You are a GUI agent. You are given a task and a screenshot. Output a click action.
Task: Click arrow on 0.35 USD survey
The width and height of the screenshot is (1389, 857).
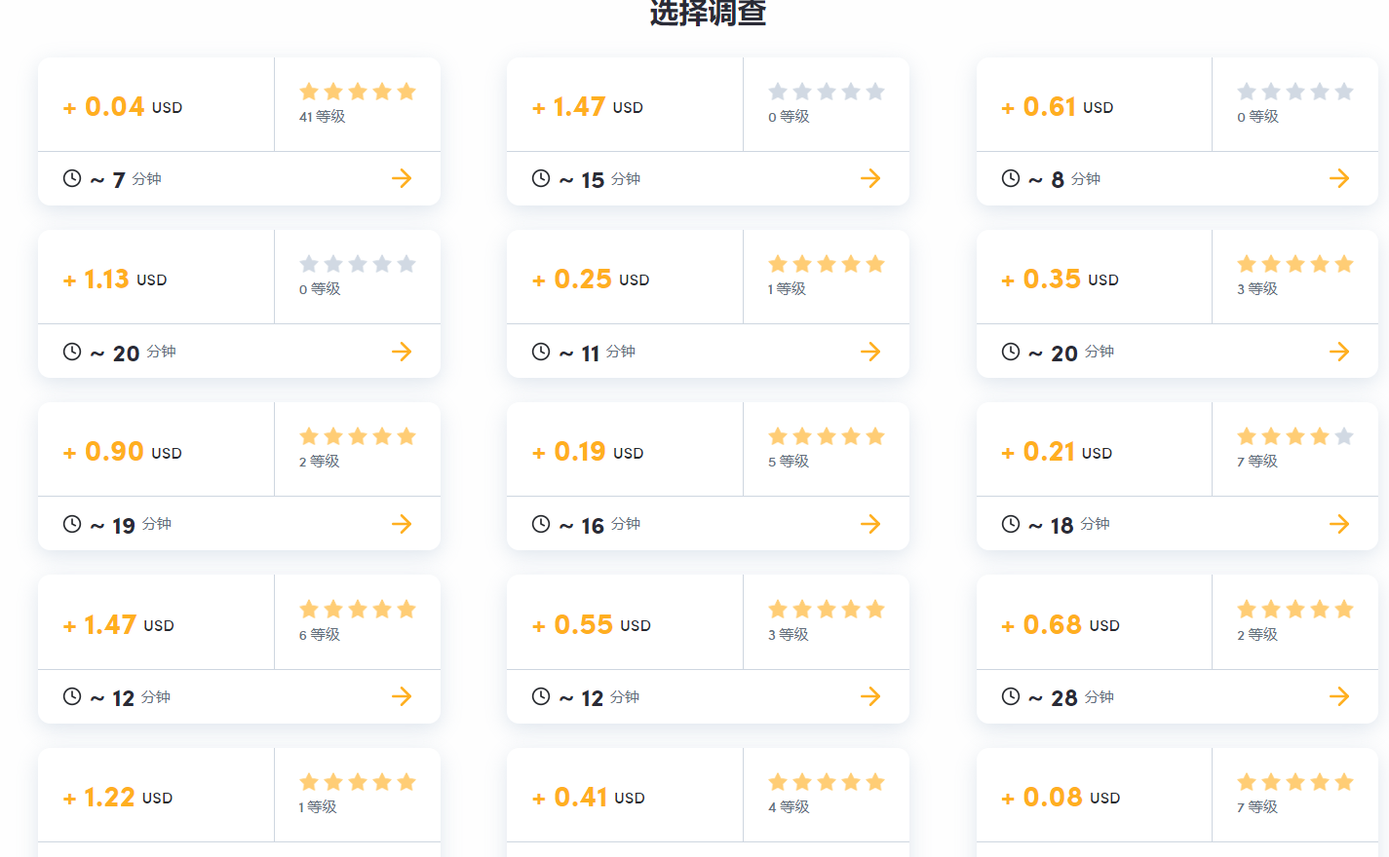[x=1339, y=352]
